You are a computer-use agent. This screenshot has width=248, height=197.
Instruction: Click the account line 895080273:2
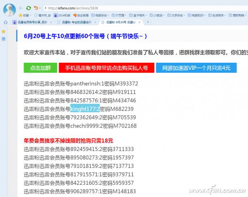click(79, 157)
